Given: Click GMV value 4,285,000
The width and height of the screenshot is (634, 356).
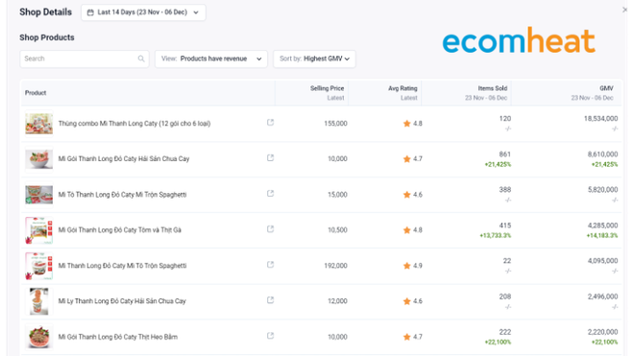Looking at the screenshot, I should (x=603, y=225).
